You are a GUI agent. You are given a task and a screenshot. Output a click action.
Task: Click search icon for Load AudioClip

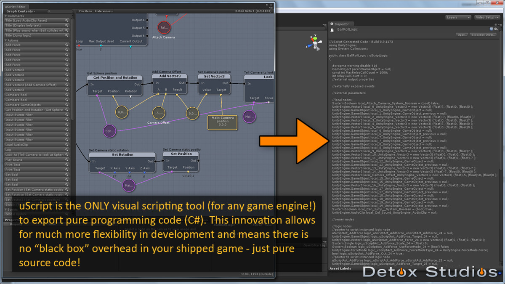coord(66,145)
